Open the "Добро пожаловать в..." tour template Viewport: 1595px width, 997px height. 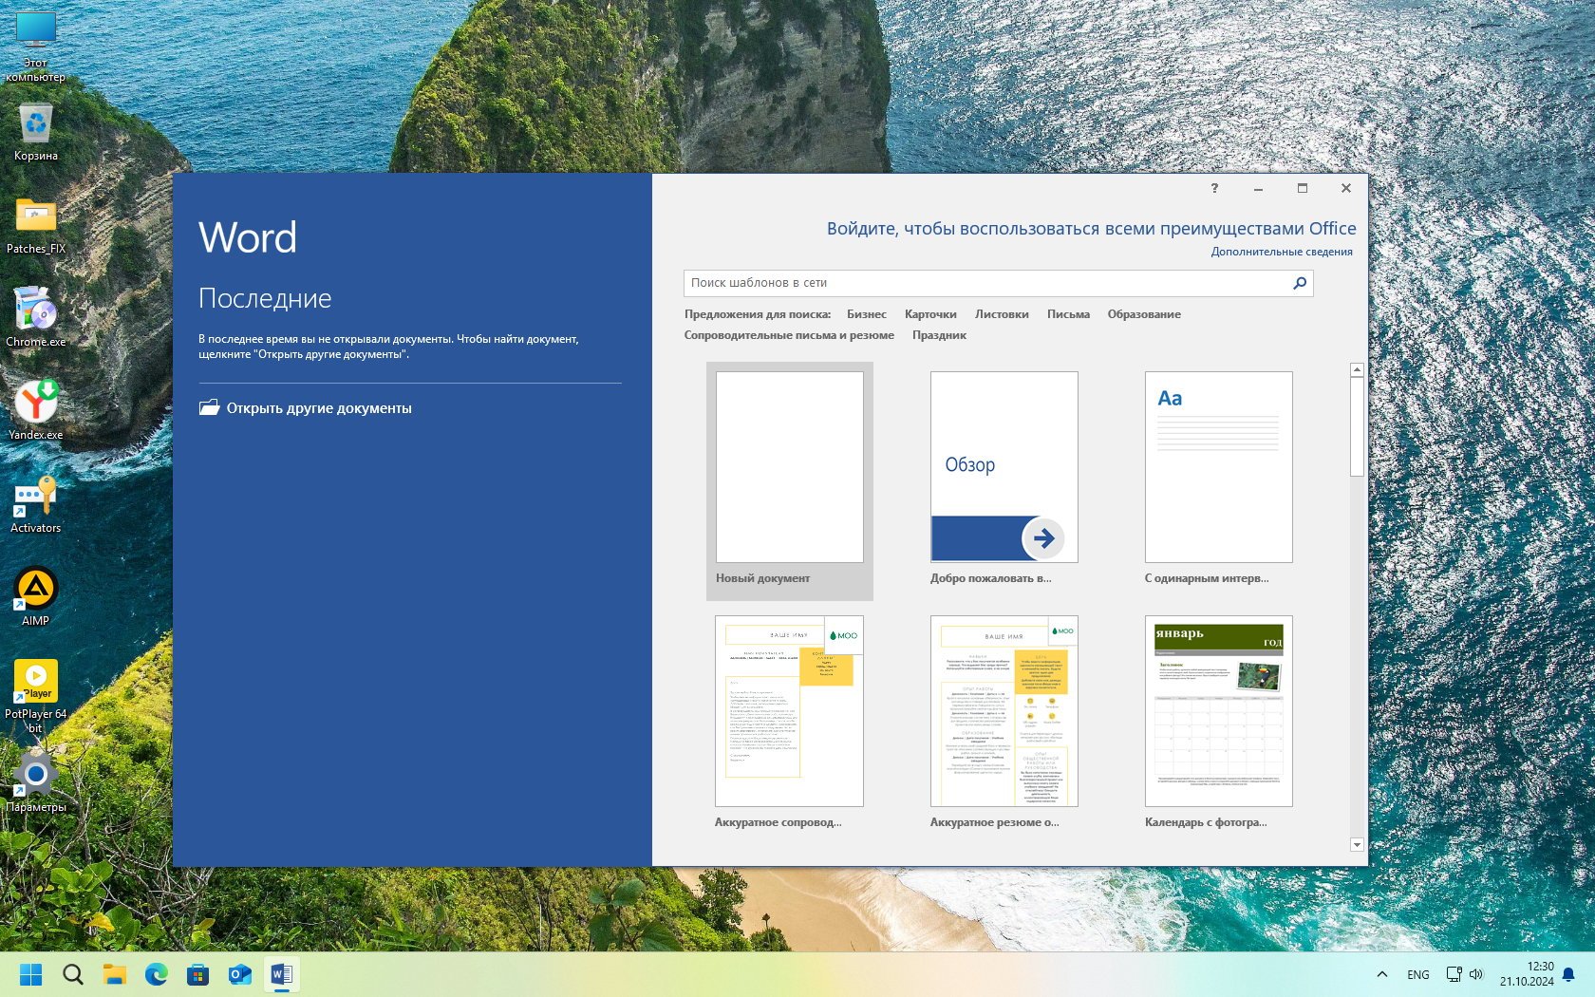[1004, 480]
